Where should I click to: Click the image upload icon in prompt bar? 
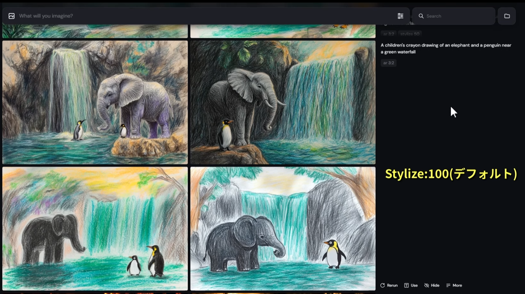pos(11,16)
